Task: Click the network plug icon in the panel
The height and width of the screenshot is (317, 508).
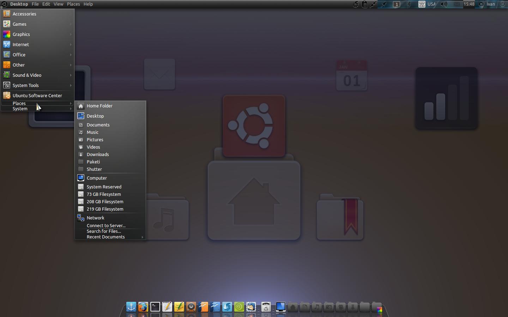Action: [x=373, y=4]
